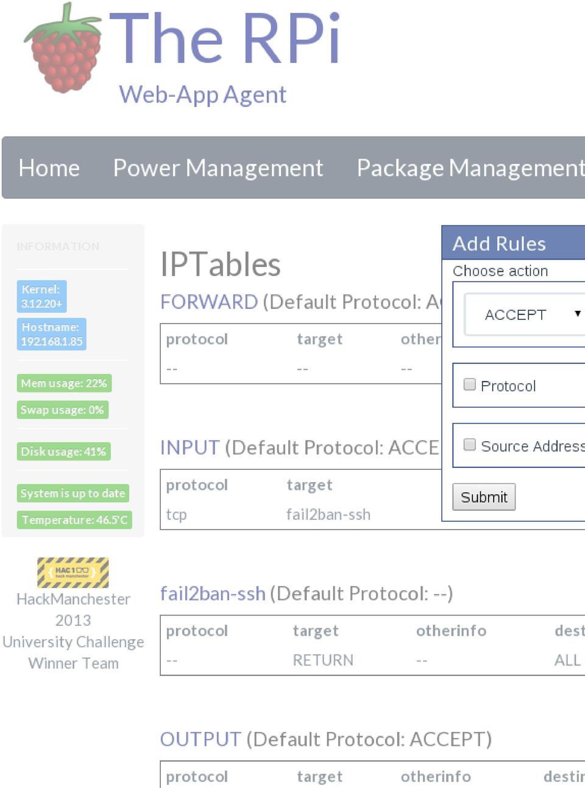The width and height of the screenshot is (585, 788).
Task: Click The RPi title heading
Action: 224,39
